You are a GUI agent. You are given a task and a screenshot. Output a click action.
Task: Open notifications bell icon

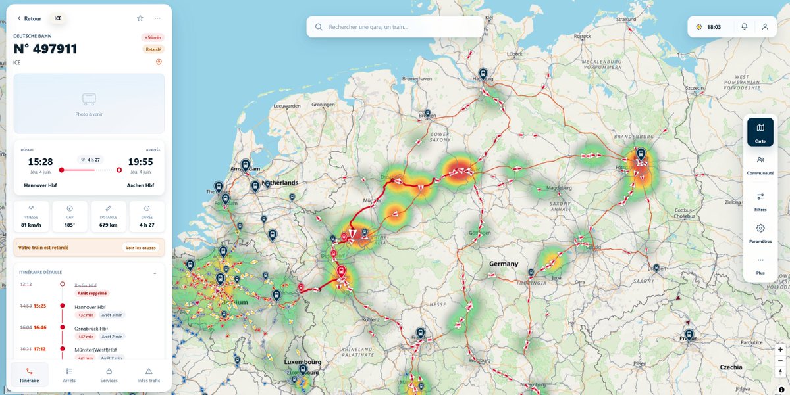tap(745, 27)
